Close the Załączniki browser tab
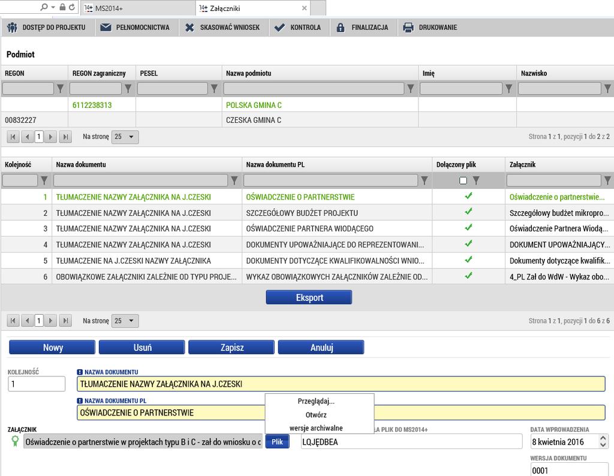The width and height of the screenshot is (614, 476). [x=304, y=8]
